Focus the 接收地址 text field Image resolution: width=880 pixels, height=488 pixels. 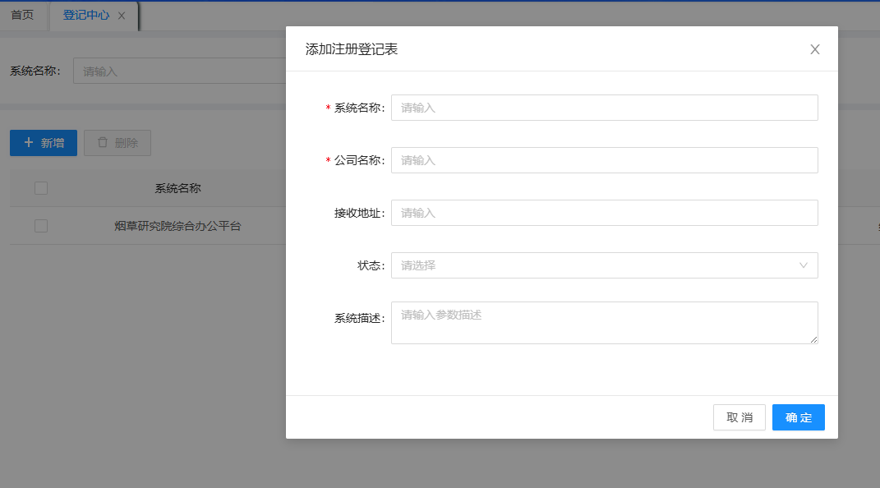tap(604, 213)
